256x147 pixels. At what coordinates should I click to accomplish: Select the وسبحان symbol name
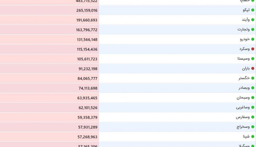tap(243, 98)
